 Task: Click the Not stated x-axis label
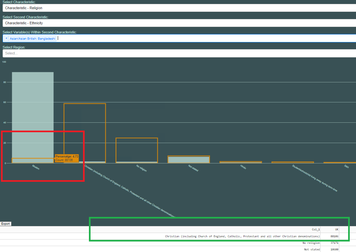[193, 168]
